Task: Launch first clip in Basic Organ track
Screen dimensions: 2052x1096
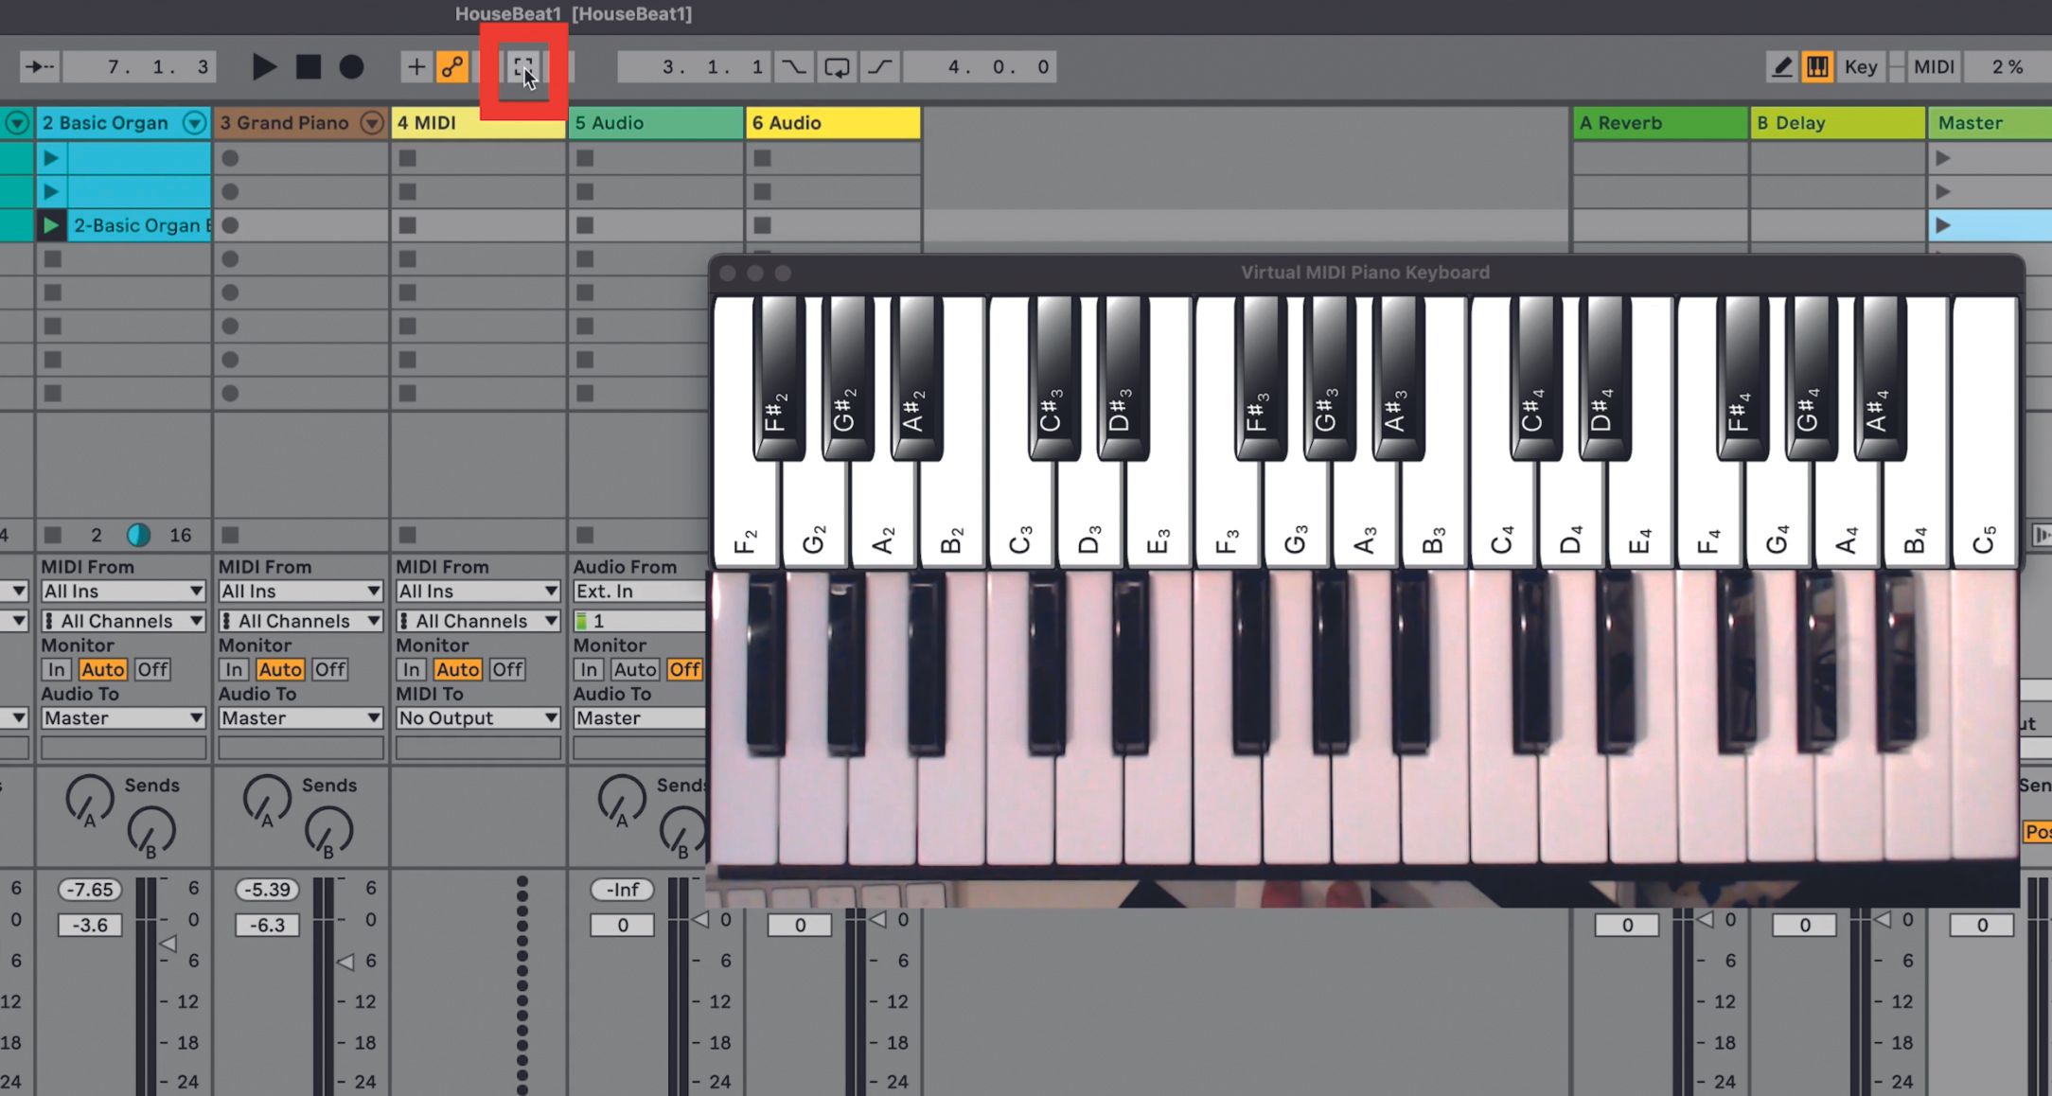Action: point(51,158)
